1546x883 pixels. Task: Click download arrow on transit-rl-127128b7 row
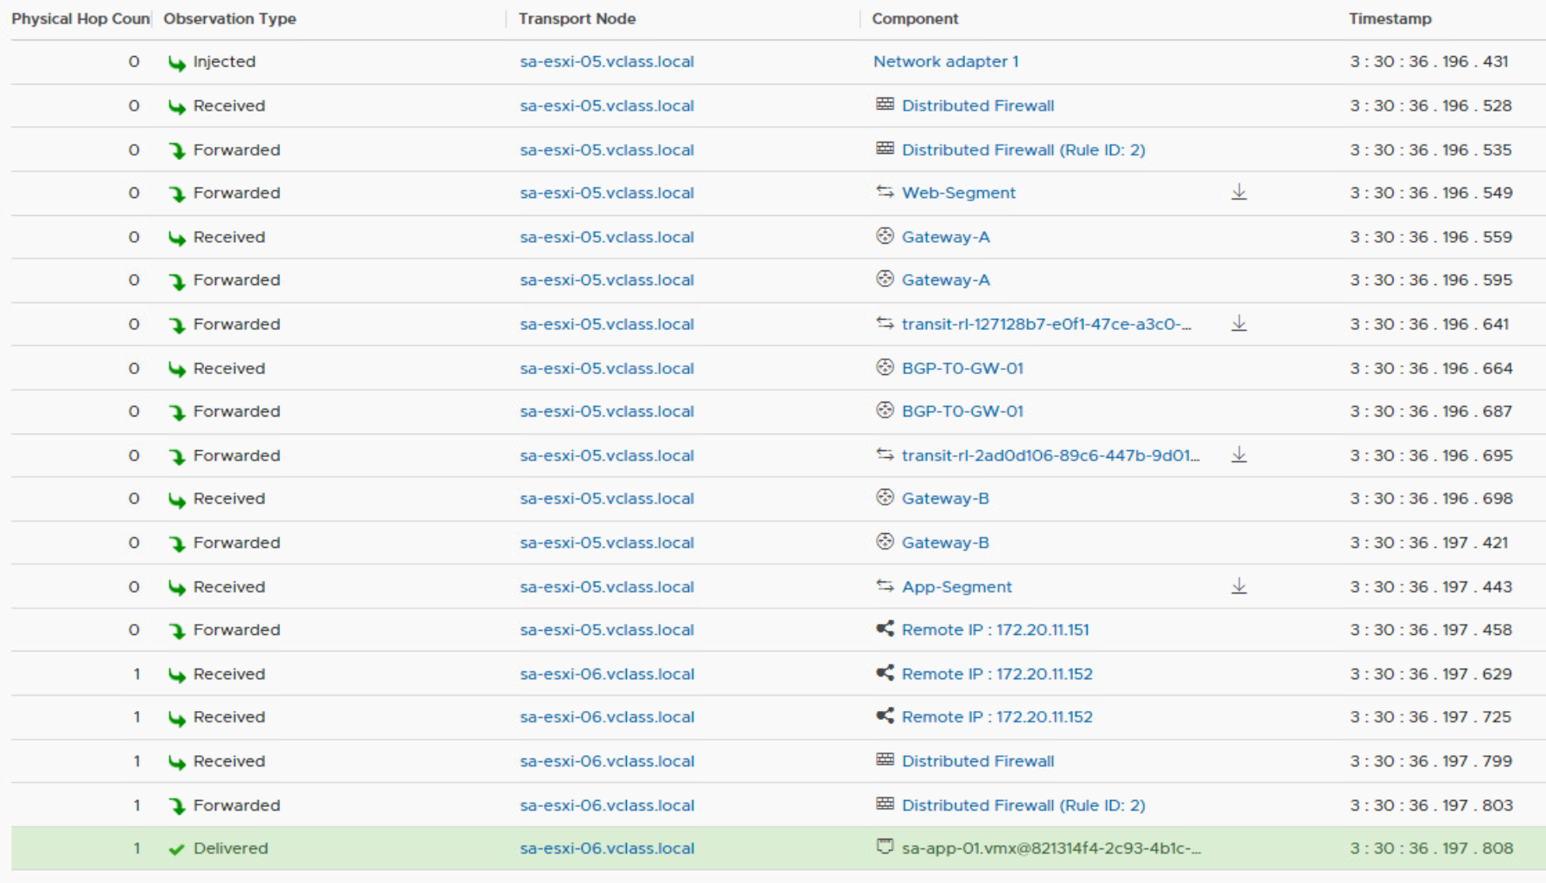point(1239,323)
